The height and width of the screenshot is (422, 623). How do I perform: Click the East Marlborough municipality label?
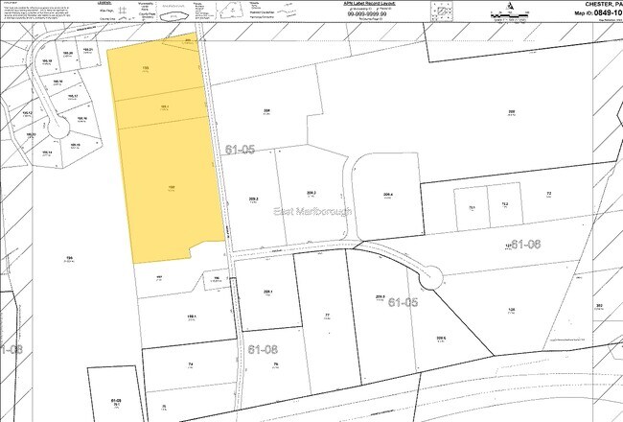tap(312, 211)
